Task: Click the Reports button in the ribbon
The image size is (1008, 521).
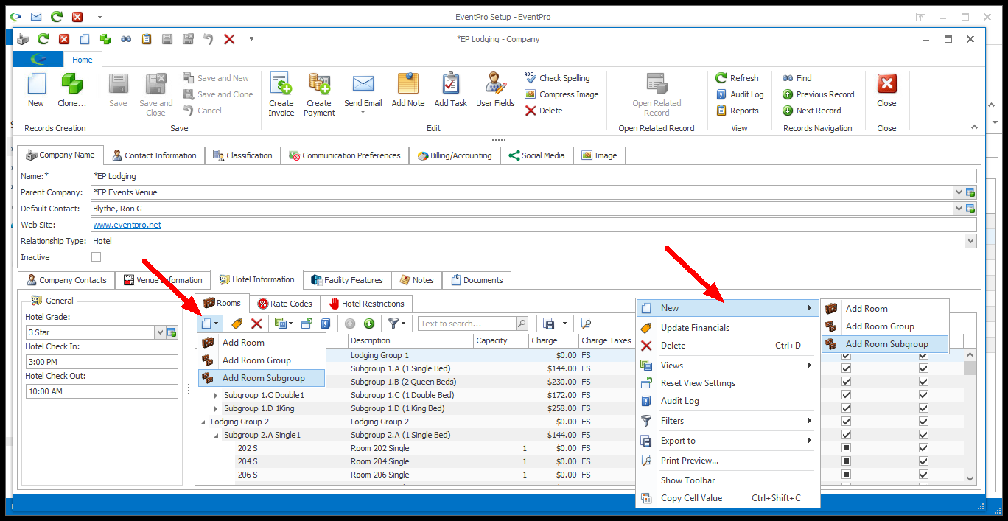Action: pyautogui.click(x=738, y=111)
